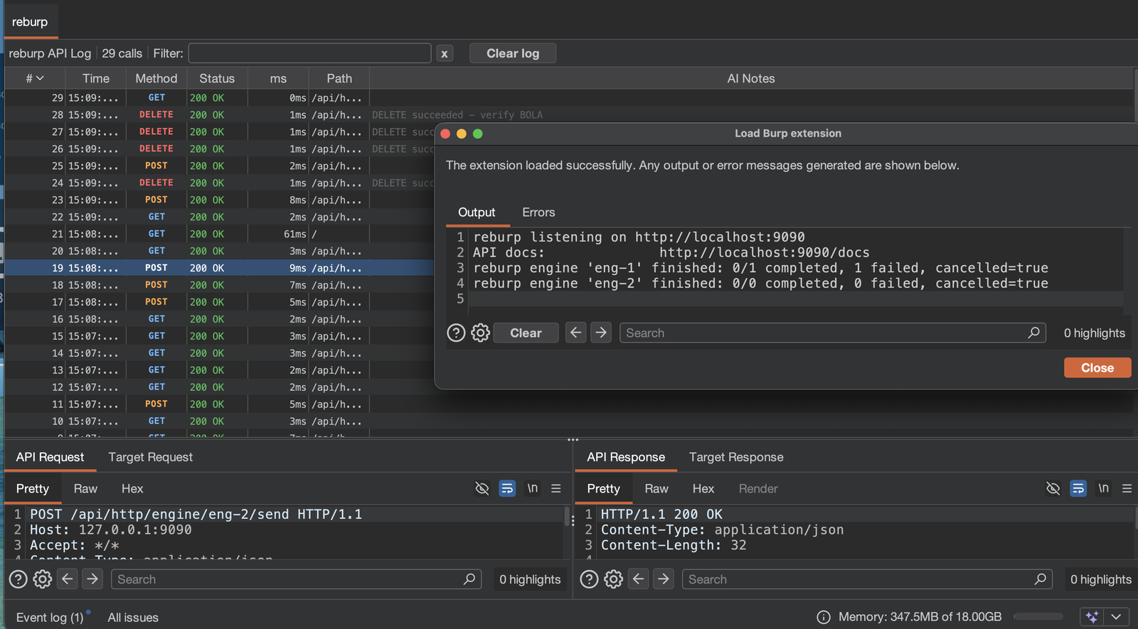Focus Search field in extension output dialog
This screenshot has width=1138, height=629.
pyautogui.click(x=833, y=333)
